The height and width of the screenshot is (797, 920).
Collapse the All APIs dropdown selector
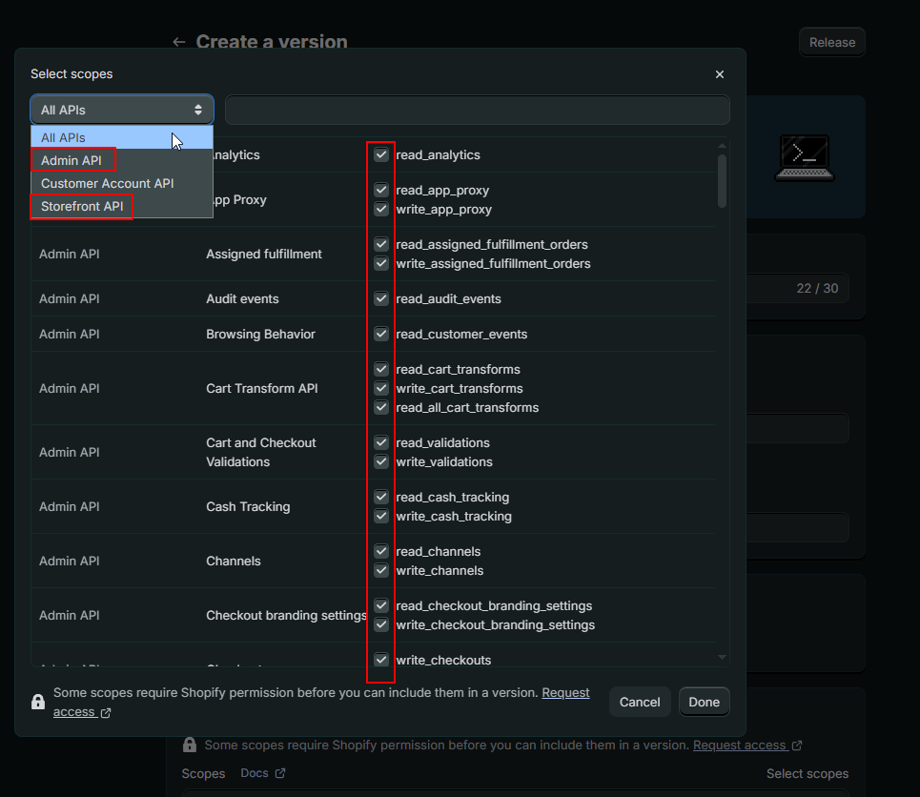(122, 110)
